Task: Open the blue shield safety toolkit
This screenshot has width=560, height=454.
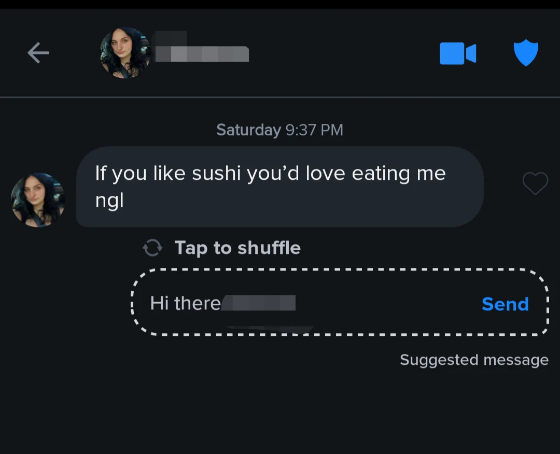Action: click(x=526, y=53)
